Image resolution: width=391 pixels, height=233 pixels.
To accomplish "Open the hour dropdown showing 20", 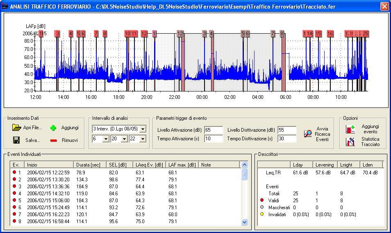I will click(124, 139).
